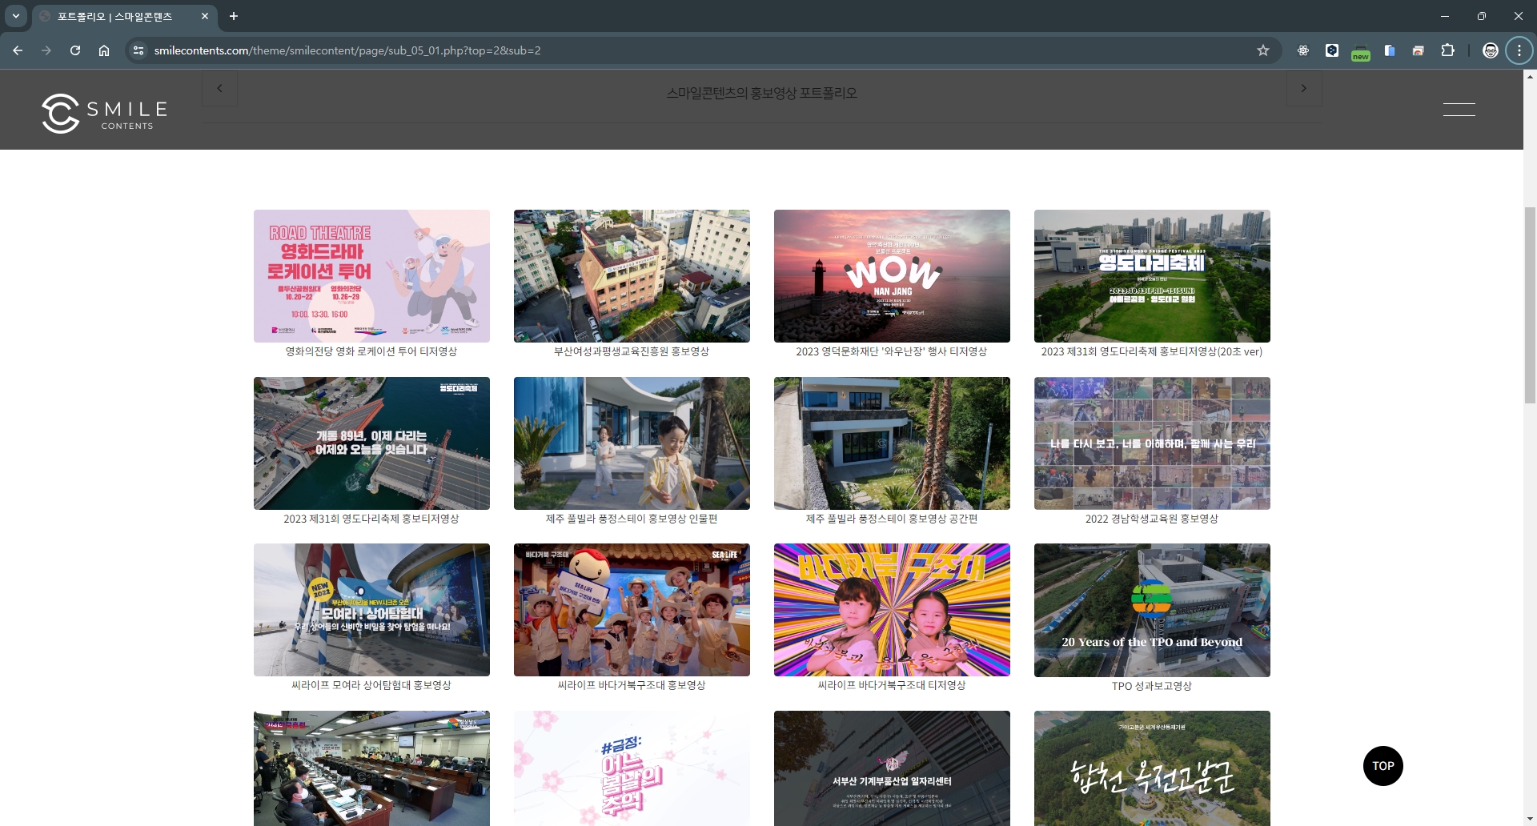Image resolution: width=1537 pixels, height=826 pixels.
Task: Go to previous portfolio category chevron
Action: coord(219,89)
